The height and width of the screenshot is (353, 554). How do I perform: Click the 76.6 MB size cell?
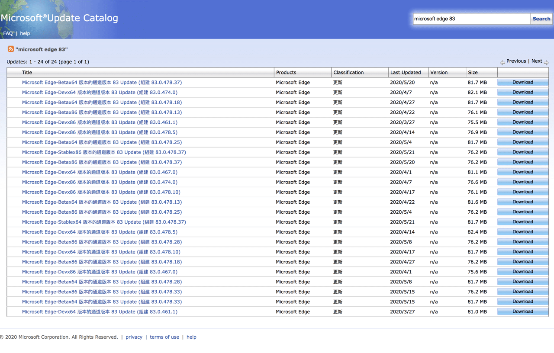click(477, 182)
